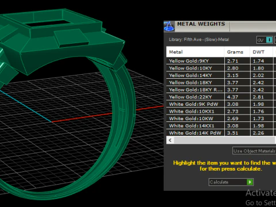Screen dimensions: 276x207
Task: Sort by the Metal column header
Action: tap(195, 52)
